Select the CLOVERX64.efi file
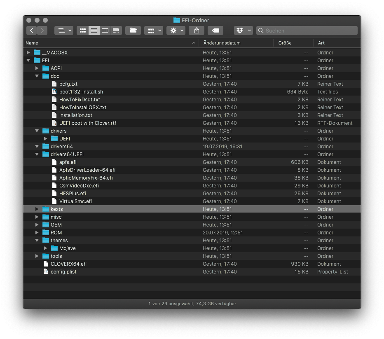Screen dimensions: 384x339 point(68,264)
